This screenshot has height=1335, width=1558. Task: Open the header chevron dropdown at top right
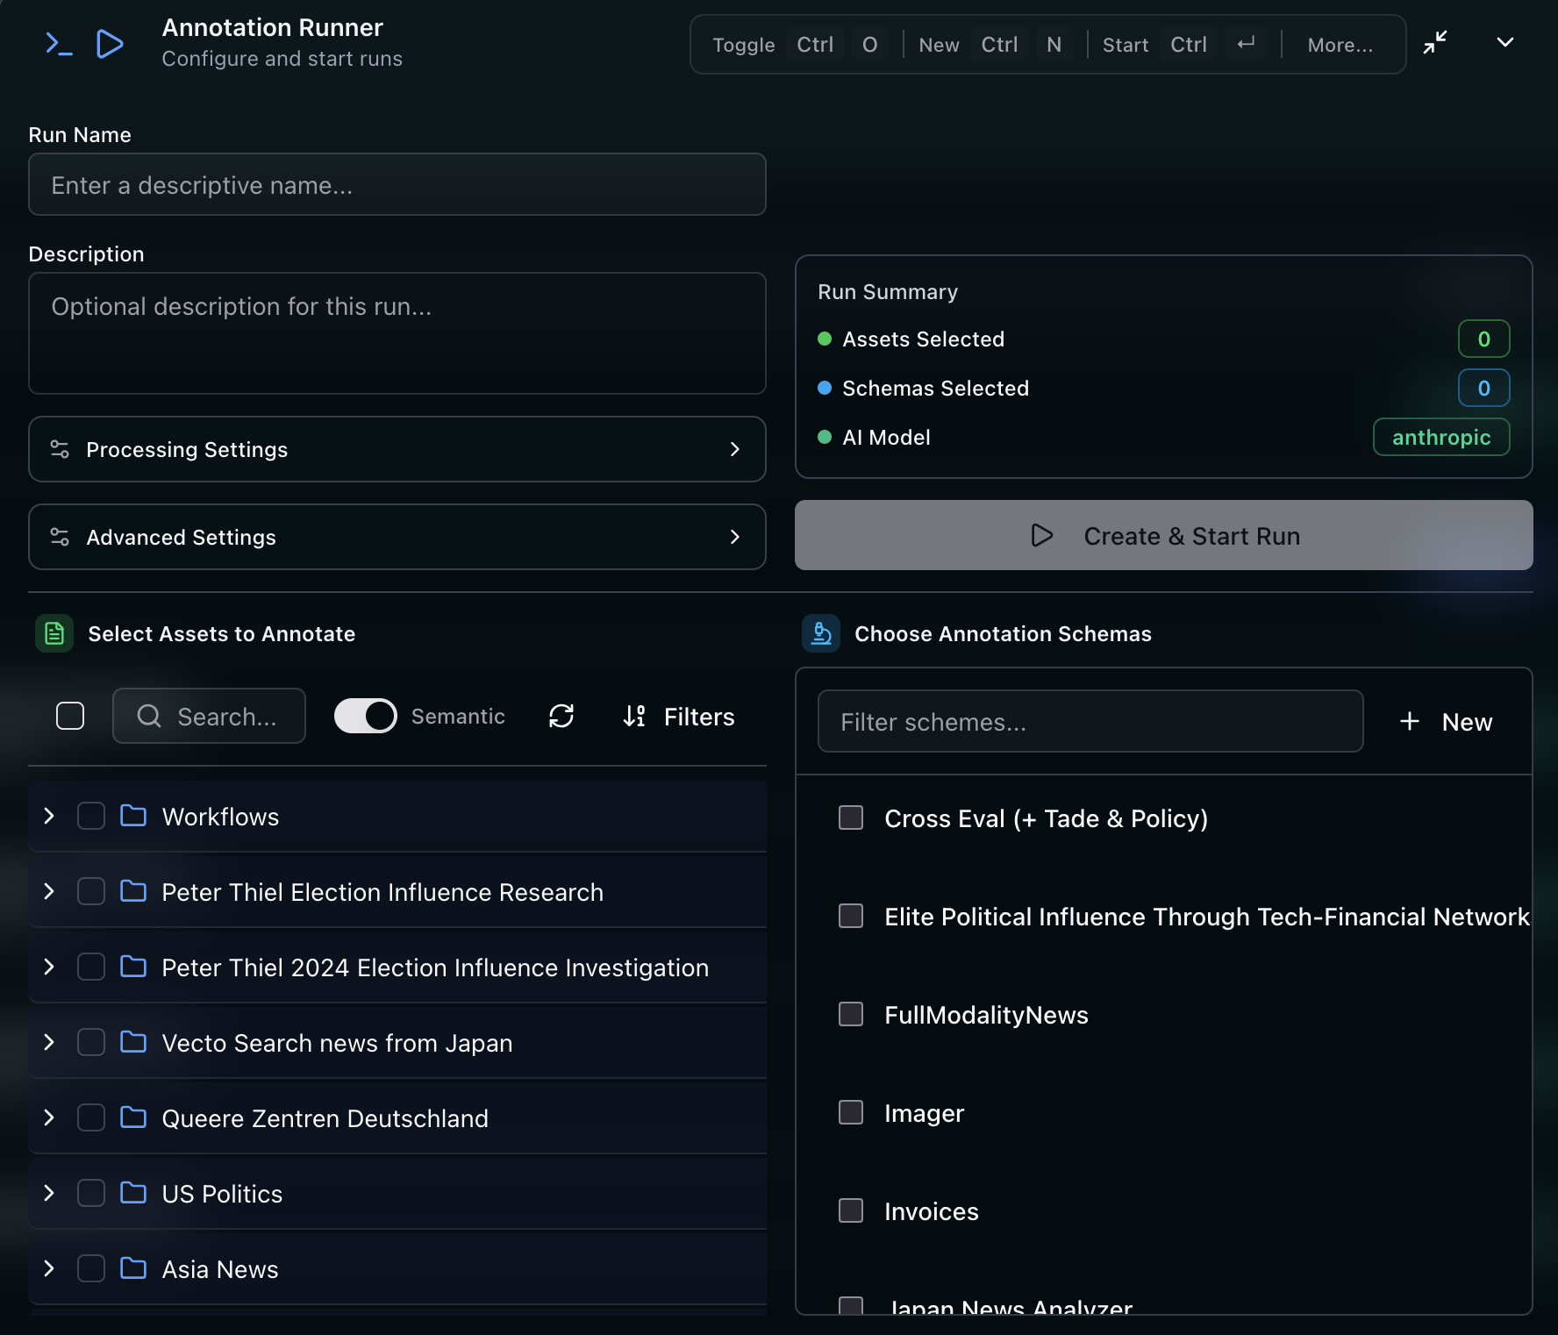[x=1504, y=42]
